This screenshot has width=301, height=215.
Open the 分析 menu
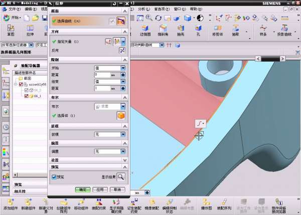point(143,9)
